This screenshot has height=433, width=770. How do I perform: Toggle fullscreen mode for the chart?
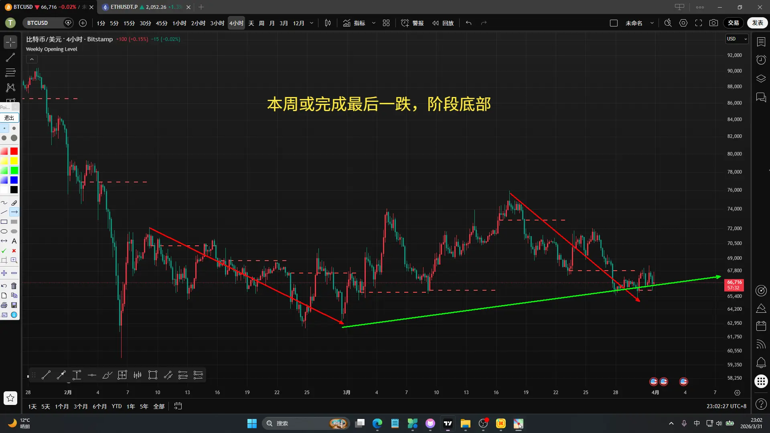pyautogui.click(x=698, y=23)
